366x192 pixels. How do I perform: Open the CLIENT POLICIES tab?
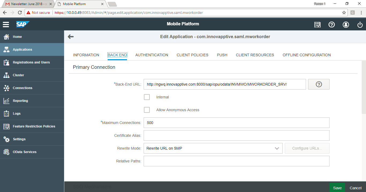(192, 55)
